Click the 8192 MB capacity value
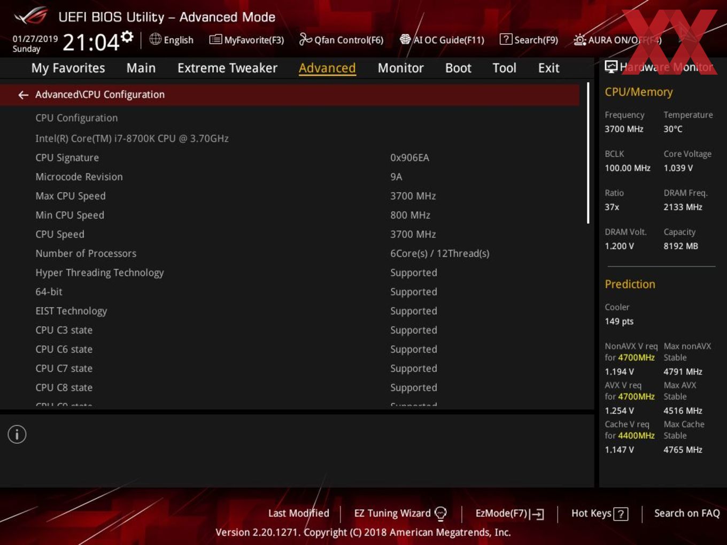The image size is (727, 545). click(680, 246)
